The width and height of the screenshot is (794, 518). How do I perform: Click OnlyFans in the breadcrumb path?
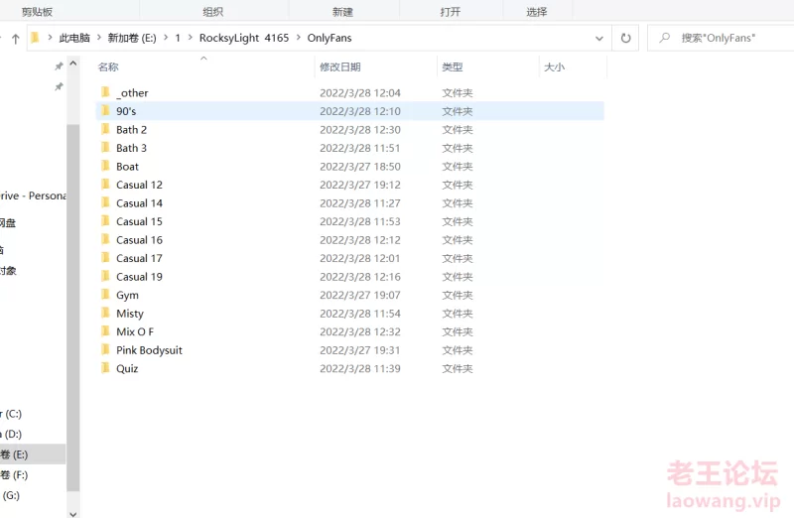330,38
